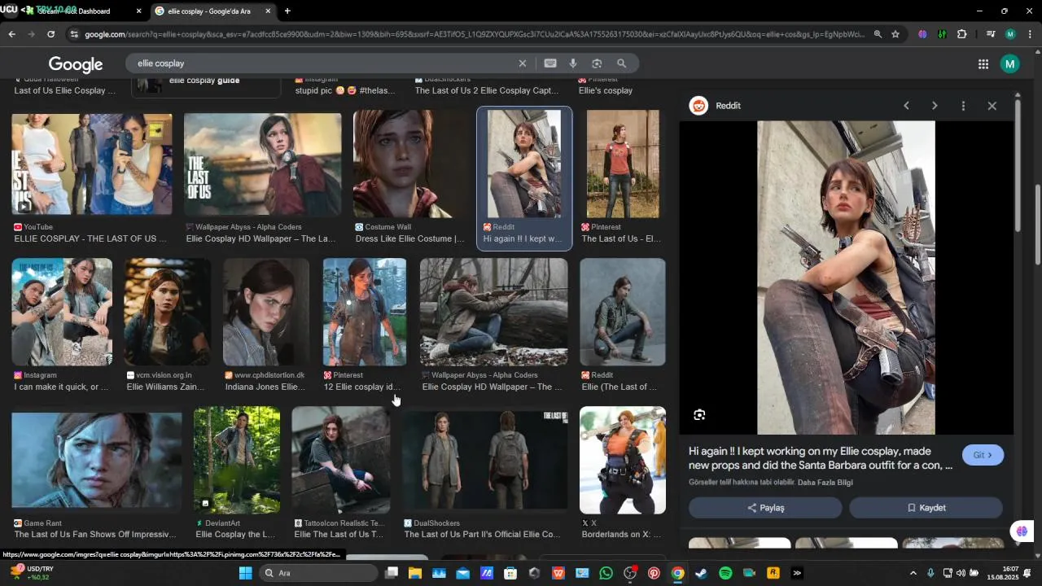Close the ellie cosplay tab
1042x586 pixels.
(268, 11)
